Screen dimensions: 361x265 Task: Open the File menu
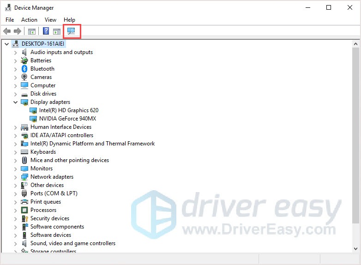[x=10, y=20]
